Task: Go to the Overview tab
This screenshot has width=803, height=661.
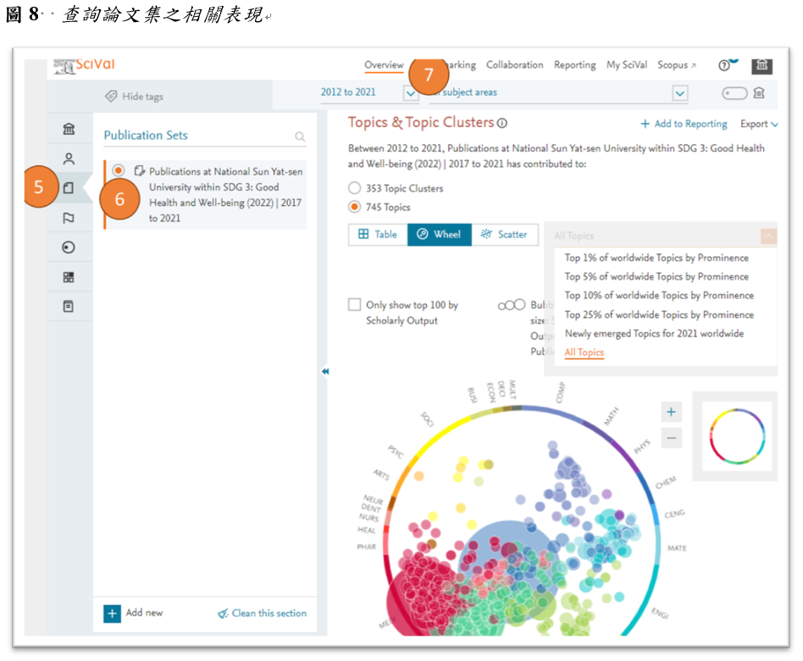Action: 384,65
